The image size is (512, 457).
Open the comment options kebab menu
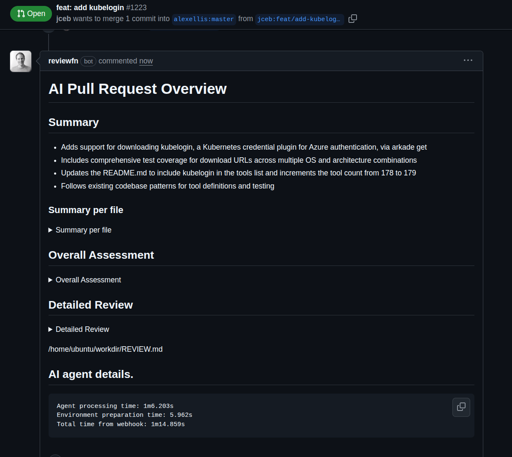click(x=468, y=60)
